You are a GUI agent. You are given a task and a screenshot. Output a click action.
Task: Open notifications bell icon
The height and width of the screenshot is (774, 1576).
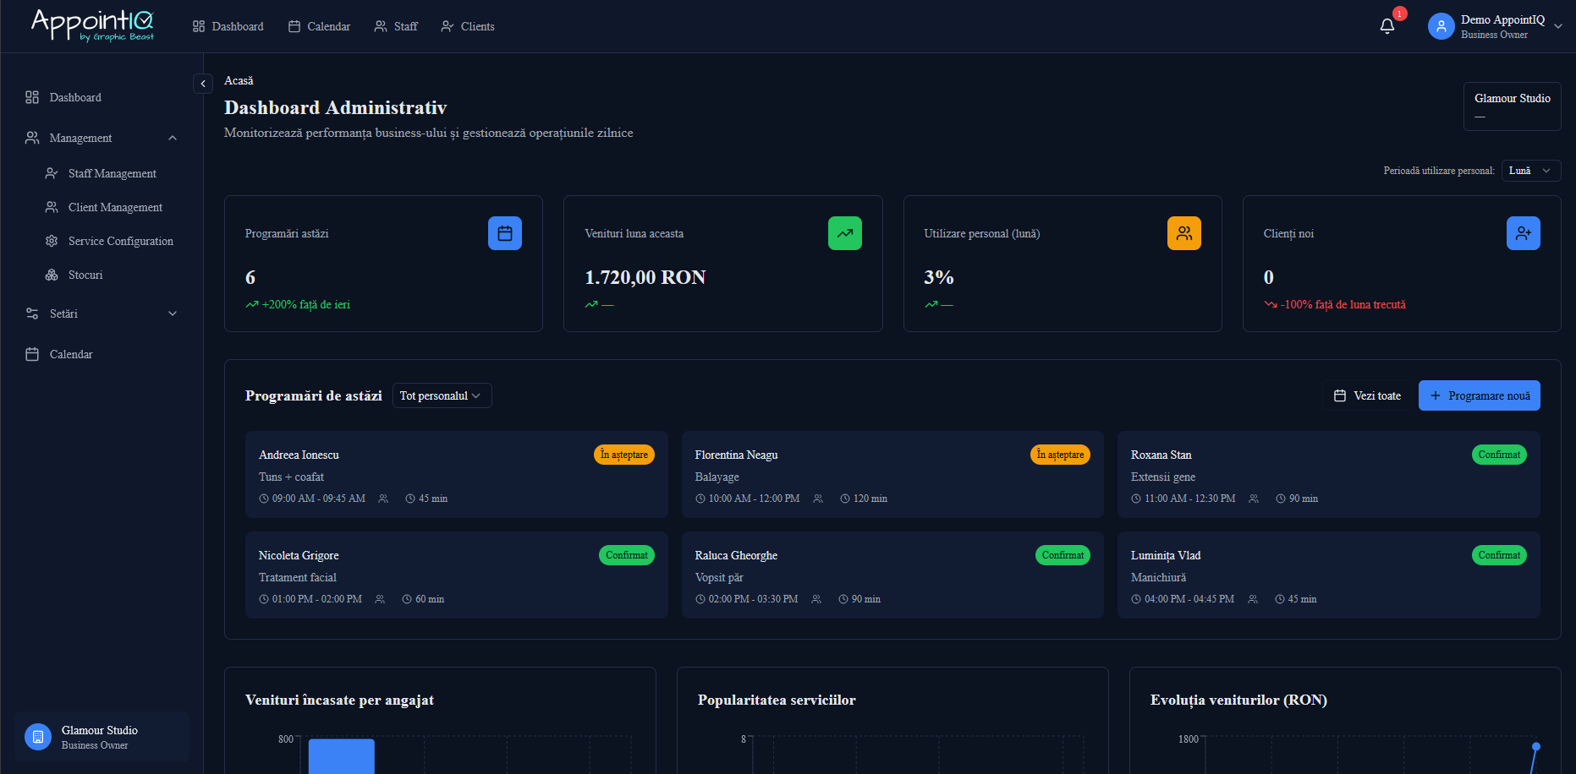pyautogui.click(x=1387, y=26)
